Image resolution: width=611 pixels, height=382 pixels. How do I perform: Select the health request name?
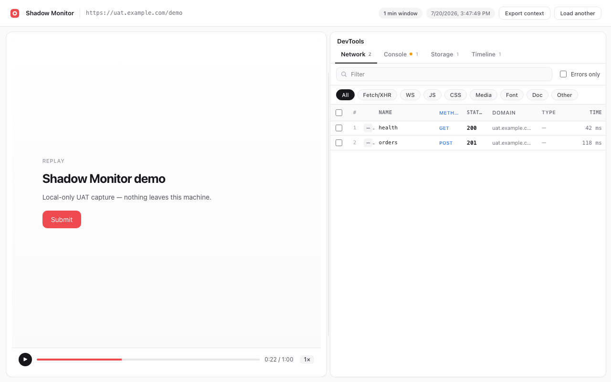388,128
